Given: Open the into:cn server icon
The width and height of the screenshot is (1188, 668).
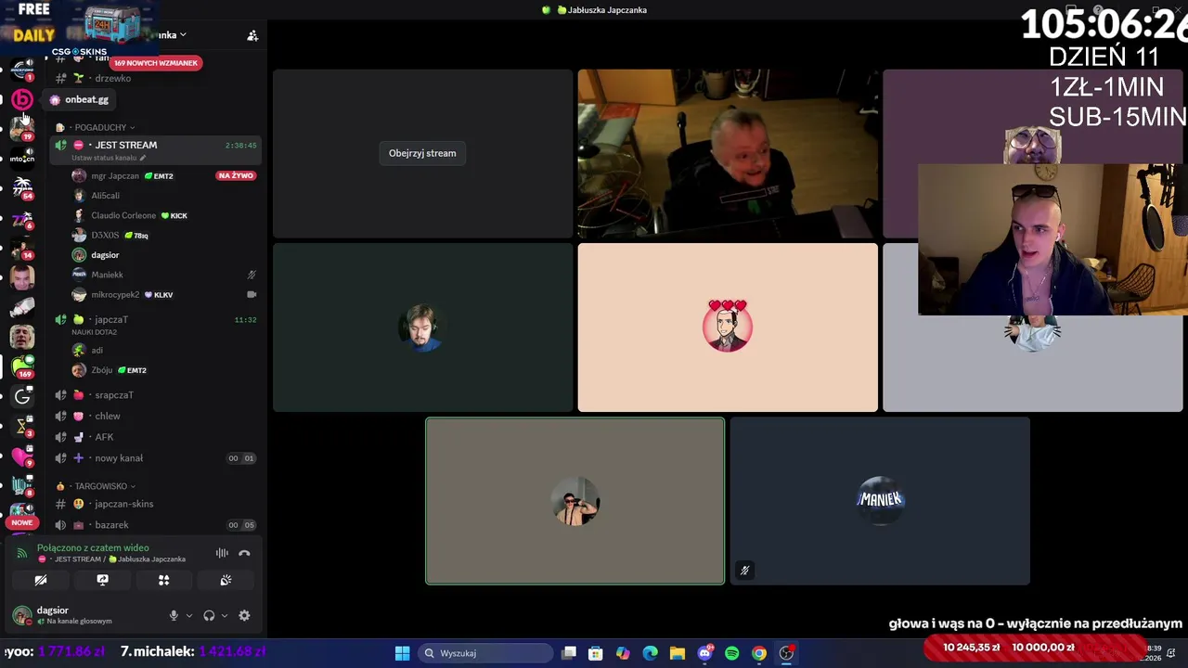Looking at the screenshot, I should pos(22,159).
